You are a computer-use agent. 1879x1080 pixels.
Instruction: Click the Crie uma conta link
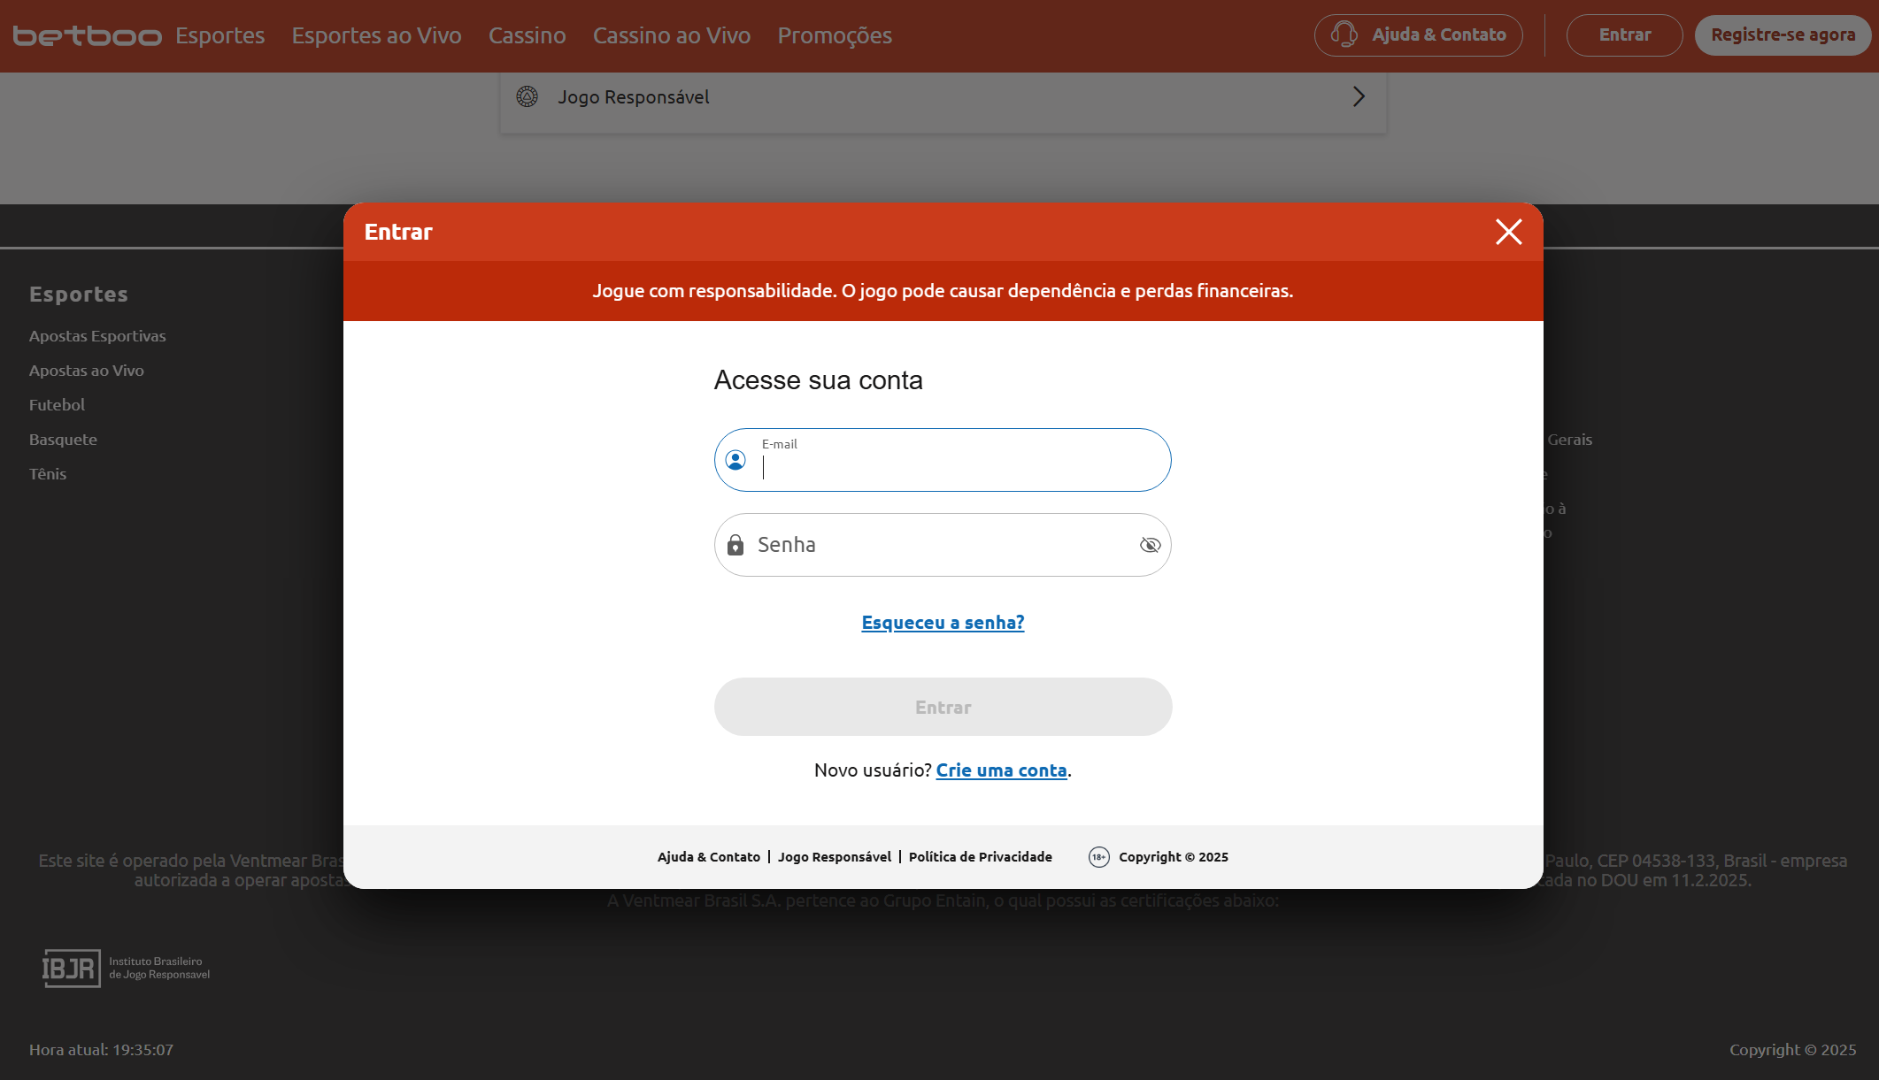[1001, 770]
